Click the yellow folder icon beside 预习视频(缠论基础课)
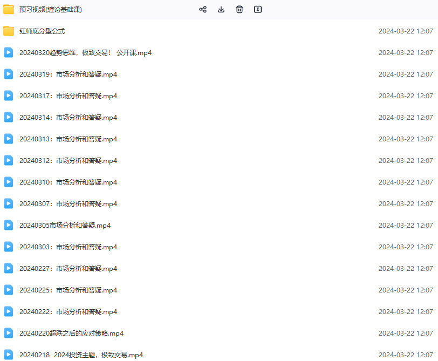 pyautogui.click(x=8, y=9)
